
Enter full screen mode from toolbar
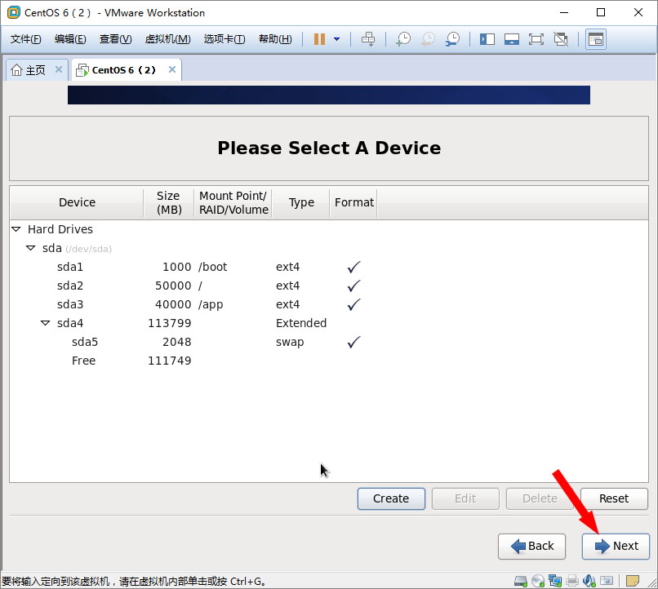[x=536, y=39]
